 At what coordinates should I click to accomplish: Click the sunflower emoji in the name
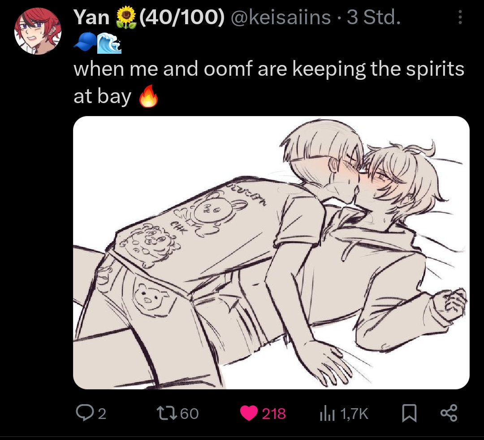click(126, 17)
